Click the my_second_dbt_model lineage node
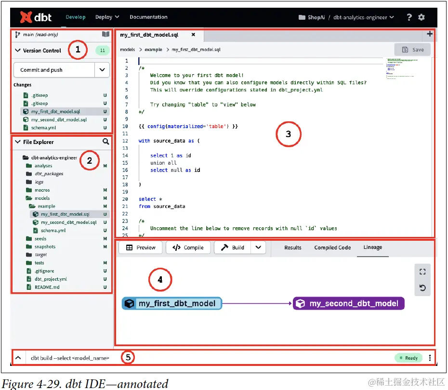Viewport: 448px width, 390px height. (x=349, y=303)
